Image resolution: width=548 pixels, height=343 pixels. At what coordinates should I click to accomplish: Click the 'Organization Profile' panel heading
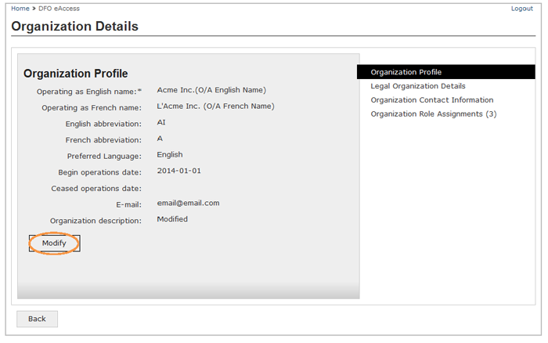[75, 74]
